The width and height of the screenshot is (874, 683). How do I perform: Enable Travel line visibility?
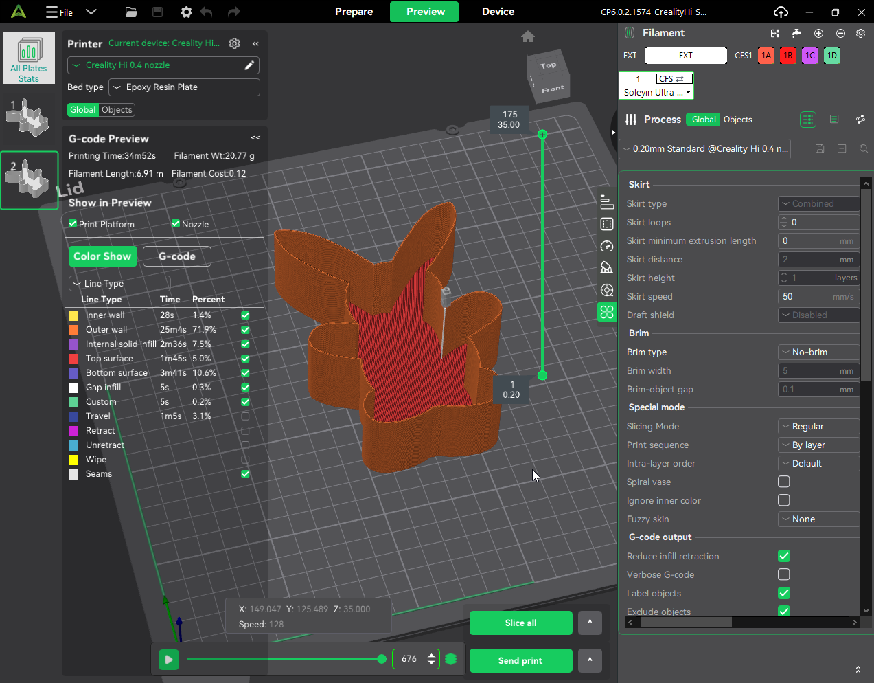click(x=245, y=416)
